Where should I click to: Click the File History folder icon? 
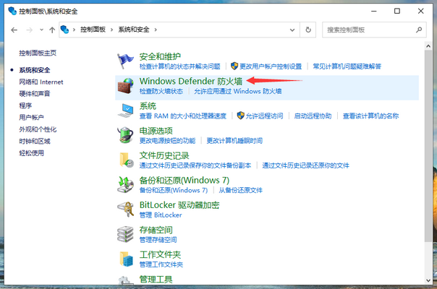(x=127, y=160)
